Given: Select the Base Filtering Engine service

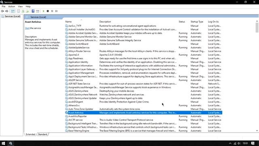Looking at the screenshot, I should click(144, 131).
